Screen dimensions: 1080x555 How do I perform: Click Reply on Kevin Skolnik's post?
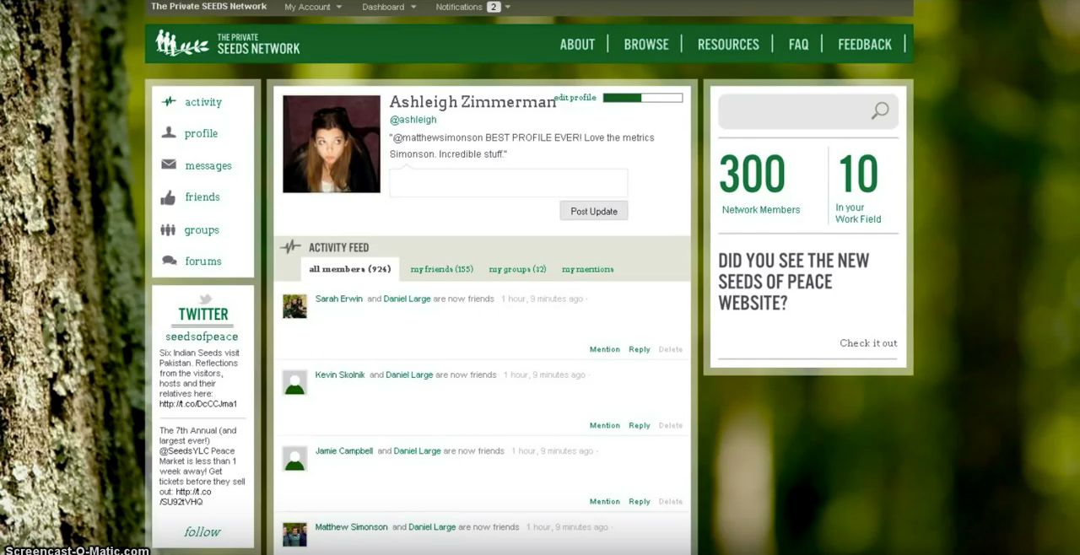pyautogui.click(x=640, y=425)
